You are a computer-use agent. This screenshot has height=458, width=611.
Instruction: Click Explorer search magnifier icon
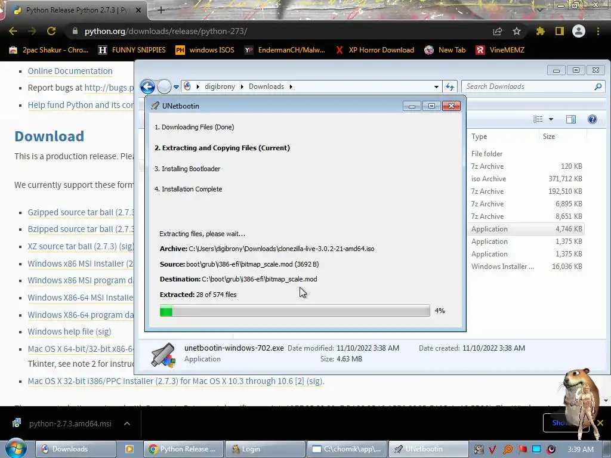[598, 86]
